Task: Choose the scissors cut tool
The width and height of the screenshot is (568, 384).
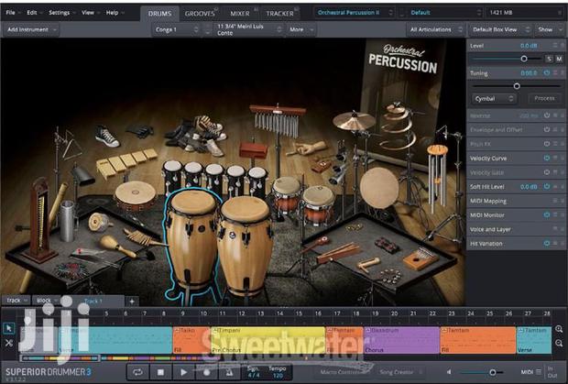Action: click(8, 343)
